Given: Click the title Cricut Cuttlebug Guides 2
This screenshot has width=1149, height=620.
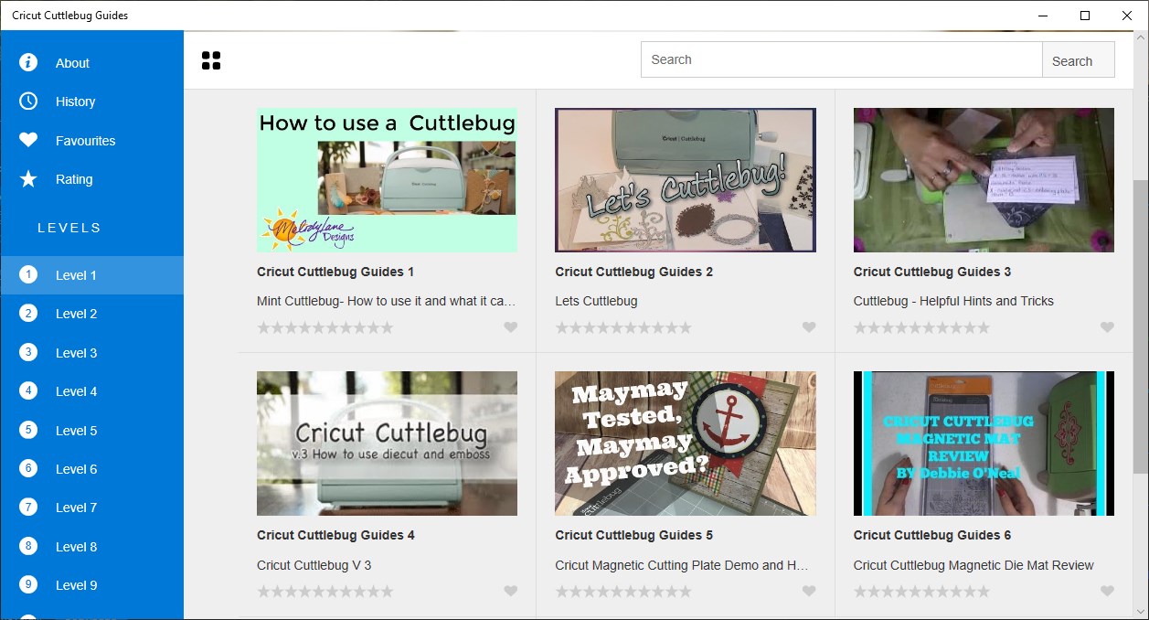Looking at the screenshot, I should (x=633, y=272).
